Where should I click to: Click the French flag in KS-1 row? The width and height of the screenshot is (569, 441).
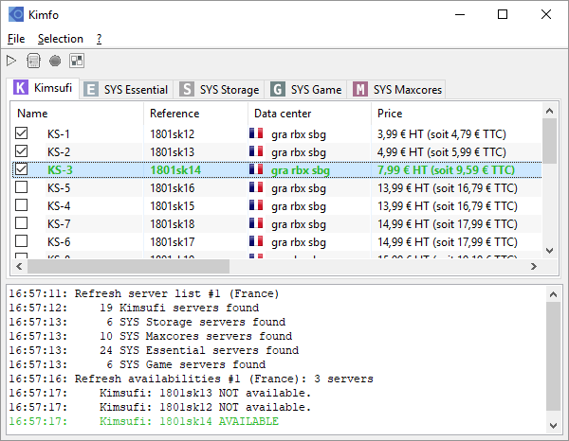(x=255, y=134)
